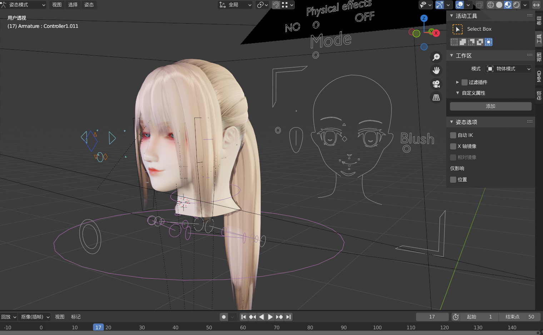
Task: Open the 物体模式 mode dropdown
Action: pos(508,69)
